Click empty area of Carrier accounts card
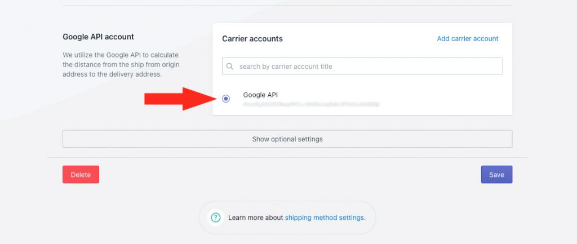Viewport: 577px width, 244px height. coord(442,97)
